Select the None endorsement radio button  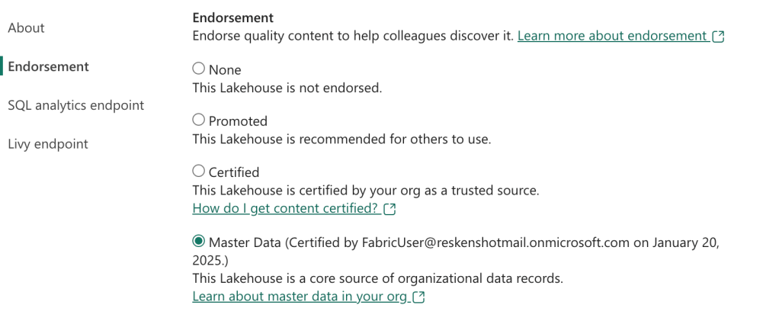(x=199, y=69)
